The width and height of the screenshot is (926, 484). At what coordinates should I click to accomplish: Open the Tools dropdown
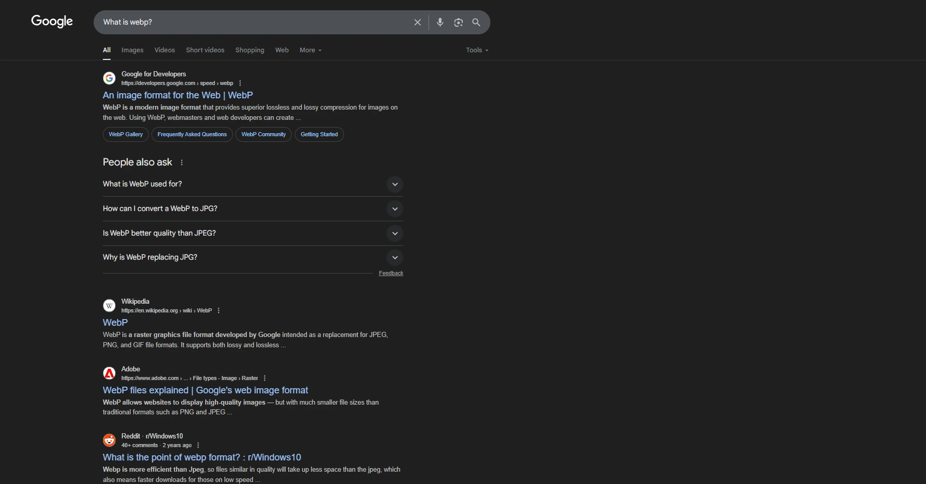coord(476,50)
